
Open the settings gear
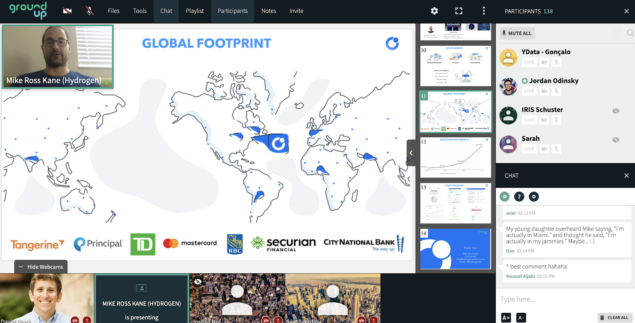pos(435,11)
